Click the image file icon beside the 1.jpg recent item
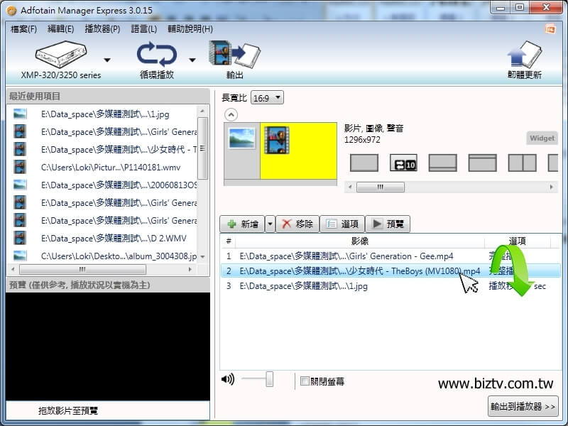 coord(20,114)
